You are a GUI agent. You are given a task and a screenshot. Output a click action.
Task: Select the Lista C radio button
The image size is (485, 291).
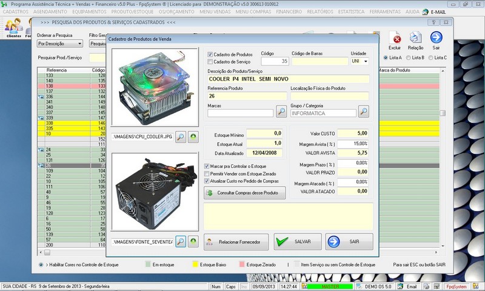point(430,58)
